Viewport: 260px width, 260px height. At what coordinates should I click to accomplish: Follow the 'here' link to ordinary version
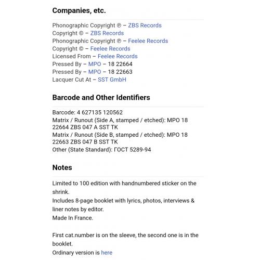(107, 253)
